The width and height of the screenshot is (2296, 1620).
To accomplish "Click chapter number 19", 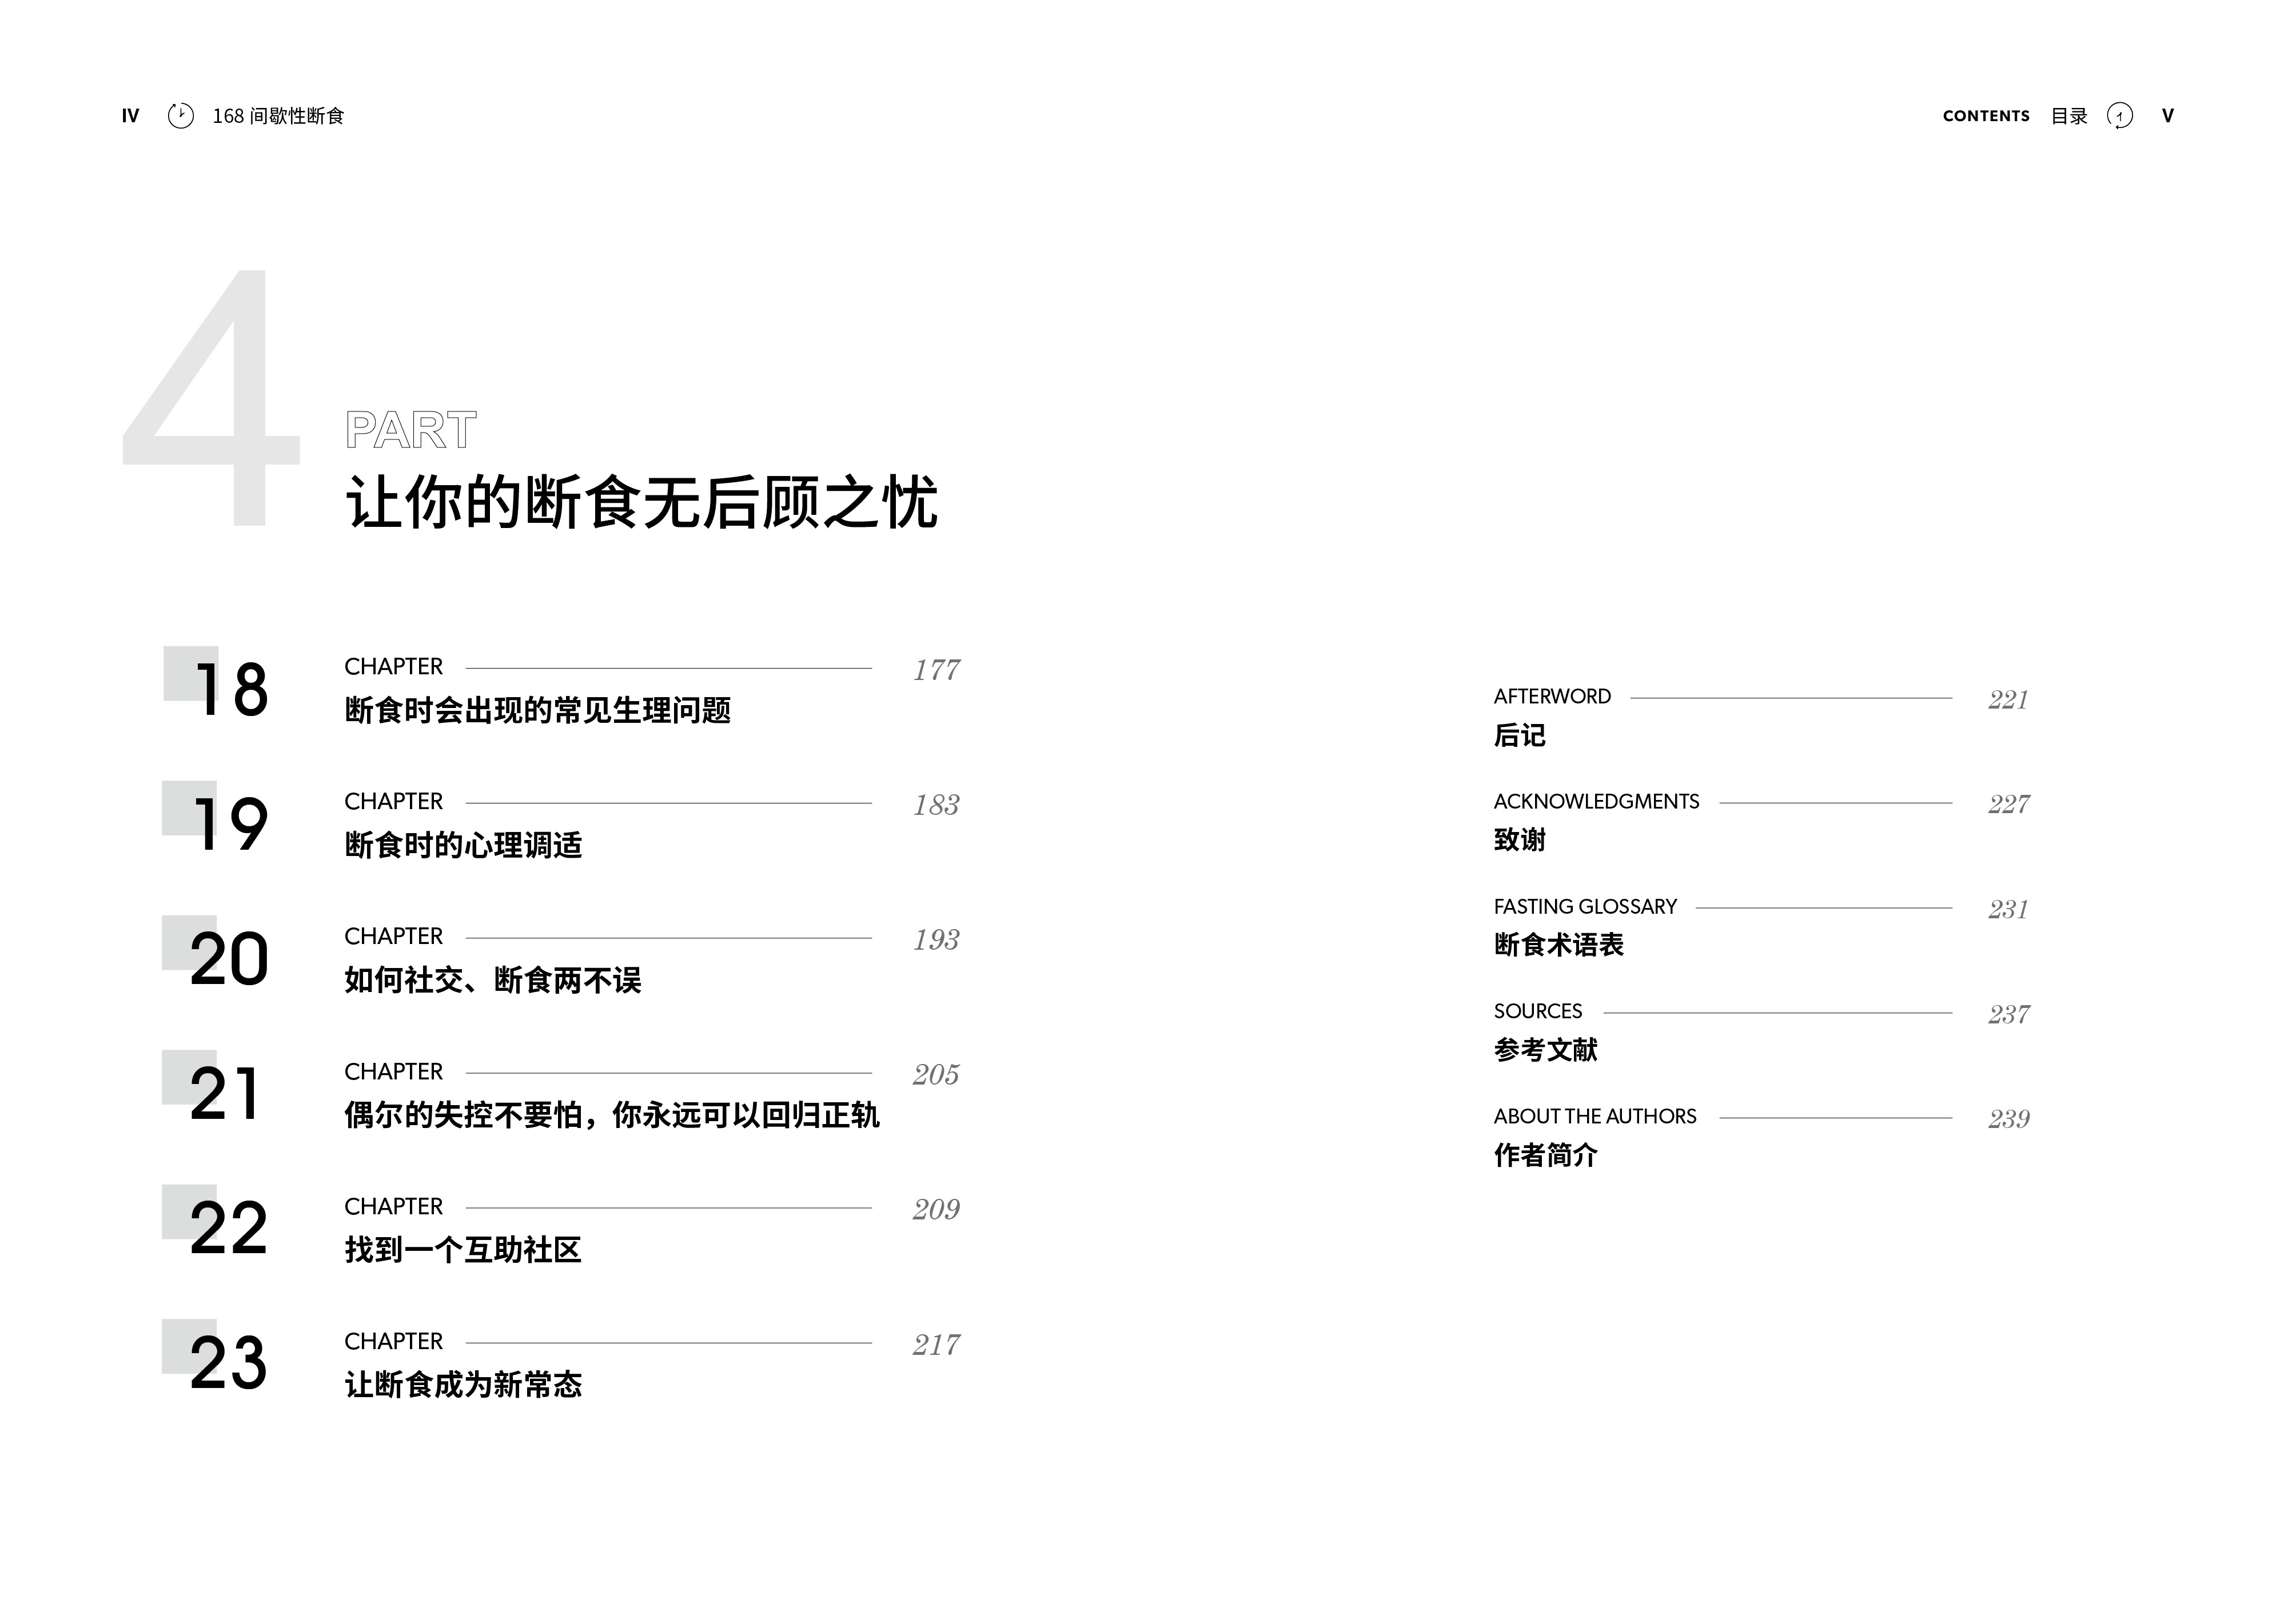I will tap(231, 823).
